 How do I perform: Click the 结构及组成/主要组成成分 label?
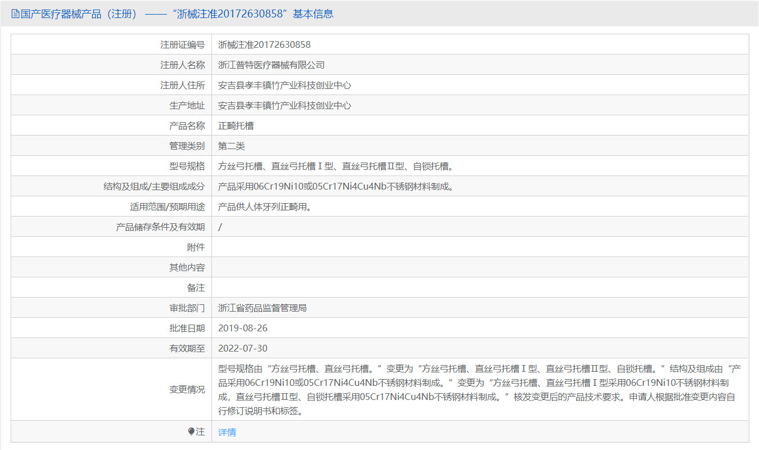pos(154,186)
